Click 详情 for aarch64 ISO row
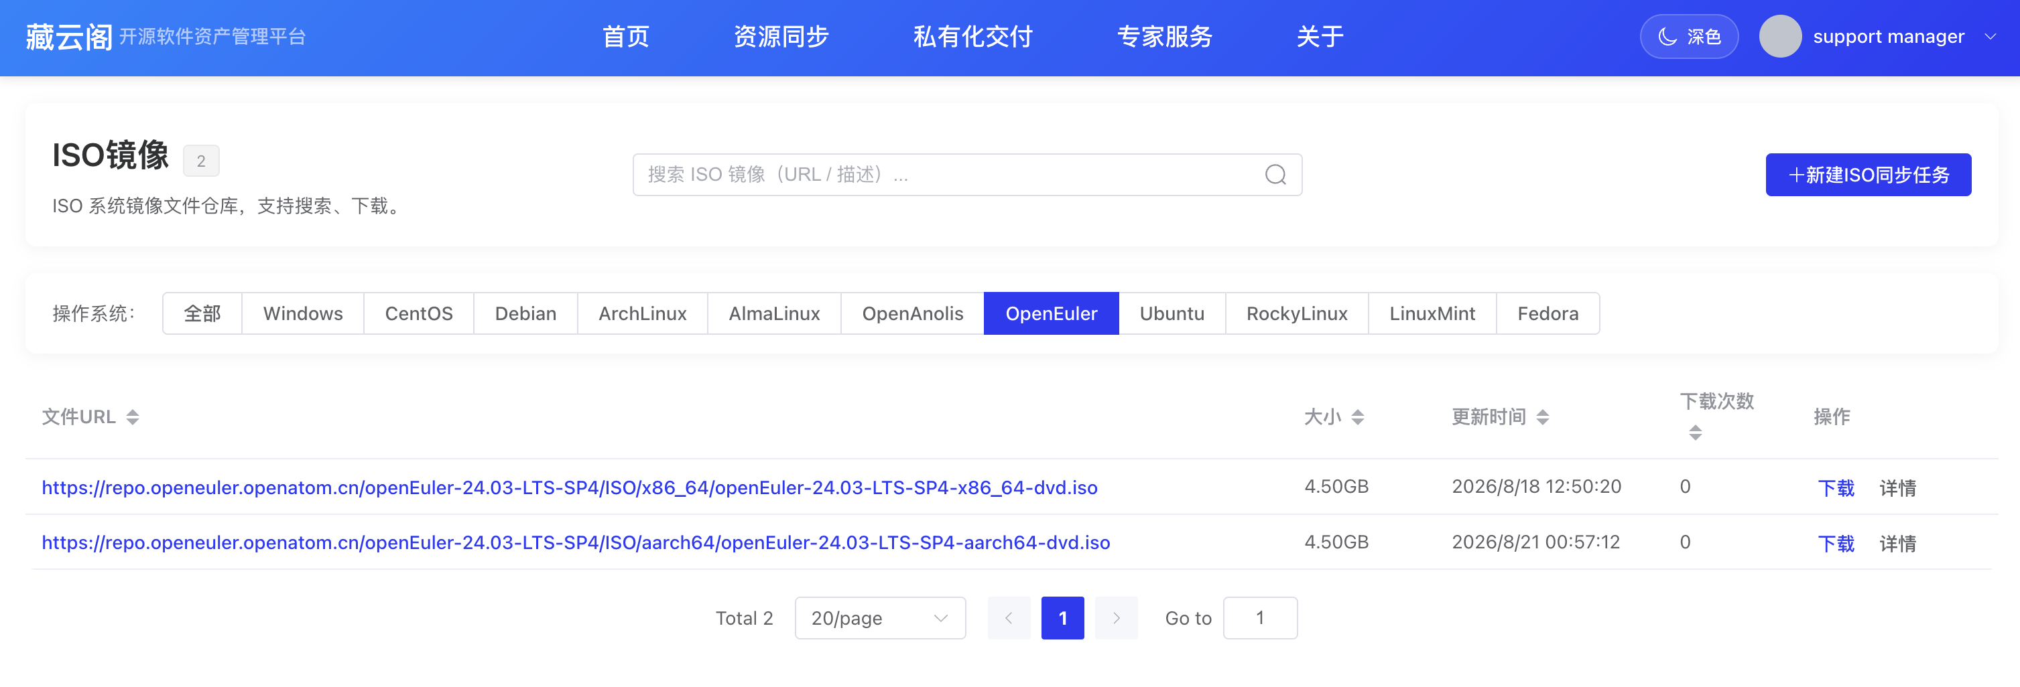The image size is (2020, 687). point(1897,543)
